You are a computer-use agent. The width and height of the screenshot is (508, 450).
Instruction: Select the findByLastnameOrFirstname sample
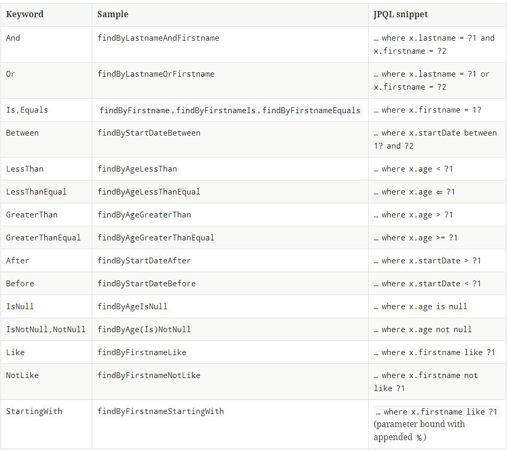pyautogui.click(x=155, y=74)
